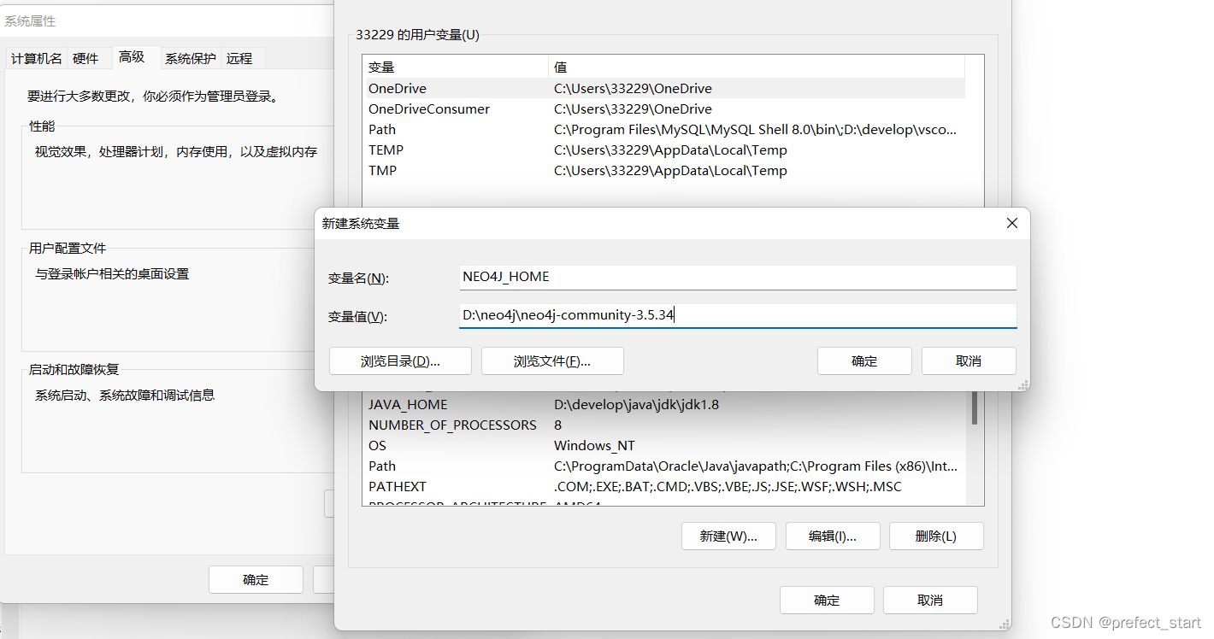Click 取消 in environment variables window
Image resolution: width=1214 pixels, height=639 pixels.
pos(930,601)
